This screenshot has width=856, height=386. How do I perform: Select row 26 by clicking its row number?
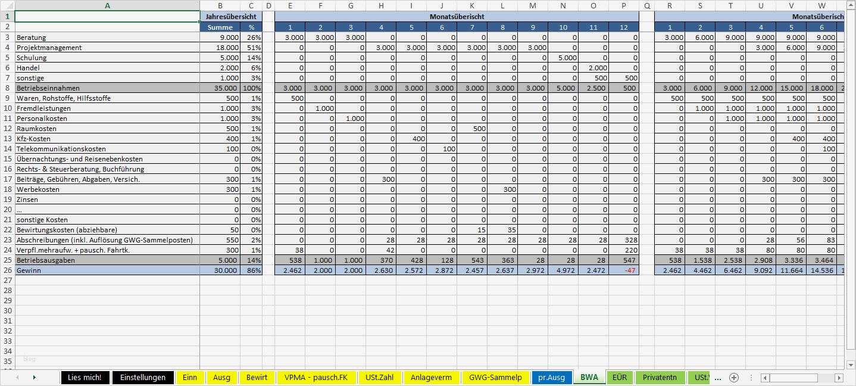7,270
